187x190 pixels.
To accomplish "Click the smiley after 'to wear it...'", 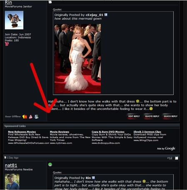I will 151,109.
